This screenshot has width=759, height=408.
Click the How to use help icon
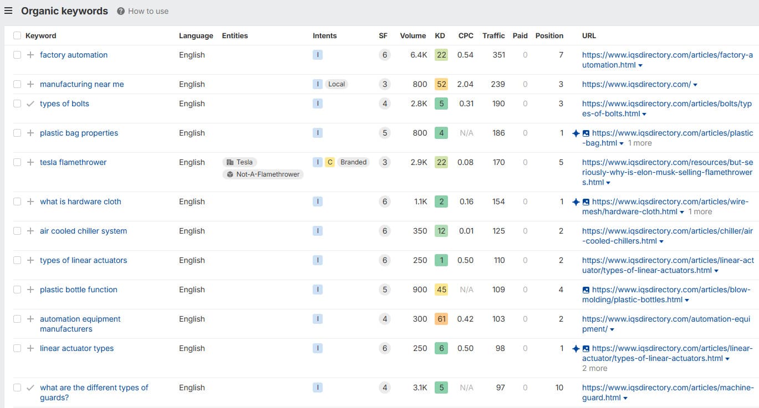121,11
